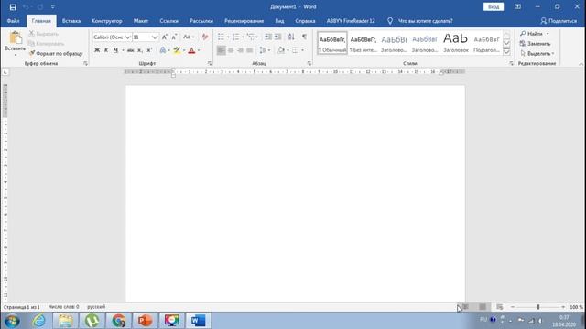Screen dimensions: 586x329
Task: Click the tell me search field
Action: tap(425, 21)
